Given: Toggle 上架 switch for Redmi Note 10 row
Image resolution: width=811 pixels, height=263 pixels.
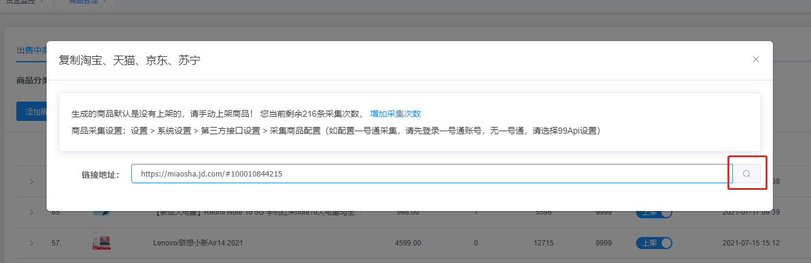Looking at the screenshot, I should point(654,213).
